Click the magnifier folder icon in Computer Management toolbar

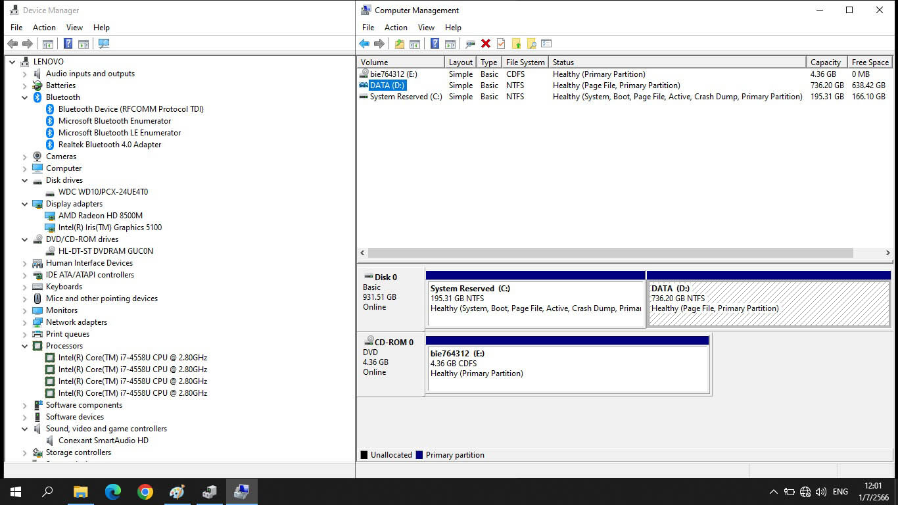click(x=531, y=44)
